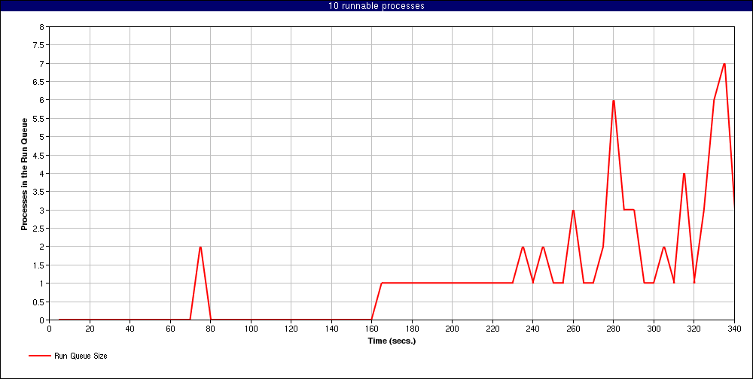Click the red legend line swatch
Image resolution: width=753 pixels, height=379 pixels.
tap(39, 356)
